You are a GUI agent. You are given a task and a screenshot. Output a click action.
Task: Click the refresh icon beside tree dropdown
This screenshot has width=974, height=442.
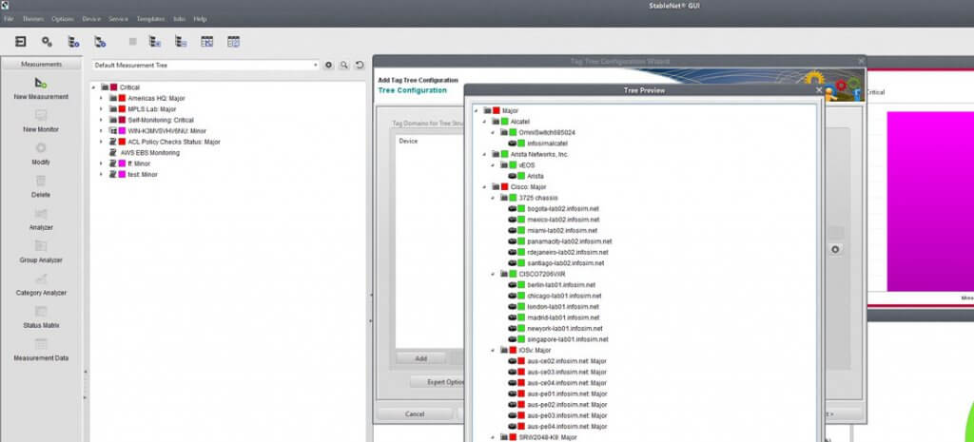(x=360, y=66)
